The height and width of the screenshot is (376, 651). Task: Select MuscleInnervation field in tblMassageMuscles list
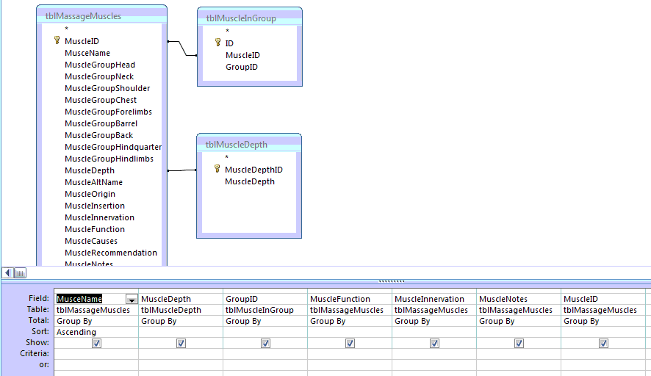pos(99,217)
